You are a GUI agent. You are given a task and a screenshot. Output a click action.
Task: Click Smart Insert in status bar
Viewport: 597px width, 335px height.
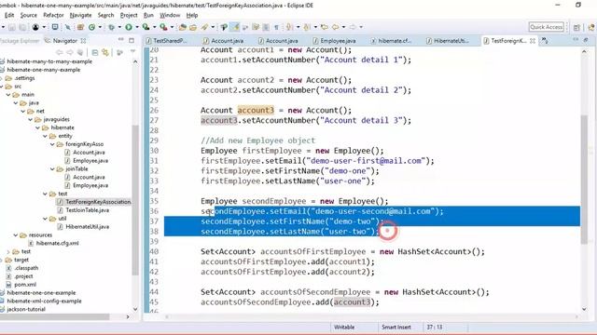[396, 327]
